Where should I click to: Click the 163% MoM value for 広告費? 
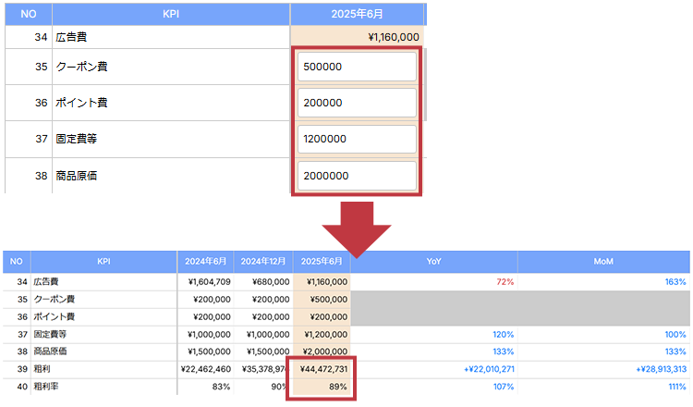point(675,281)
